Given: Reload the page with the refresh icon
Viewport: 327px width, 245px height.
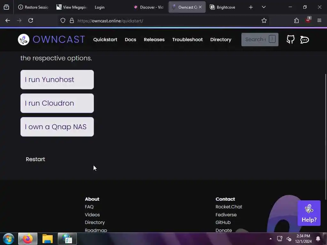Looking at the screenshot, I should [x=31, y=20].
